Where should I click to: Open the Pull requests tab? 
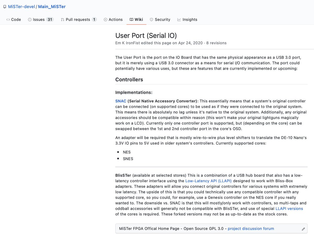click(79, 19)
